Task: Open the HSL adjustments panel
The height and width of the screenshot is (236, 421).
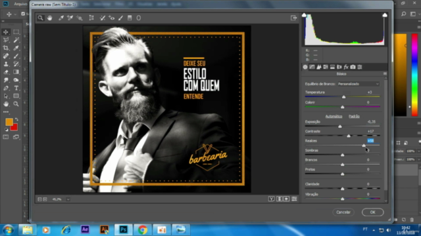Action: pos(326,67)
